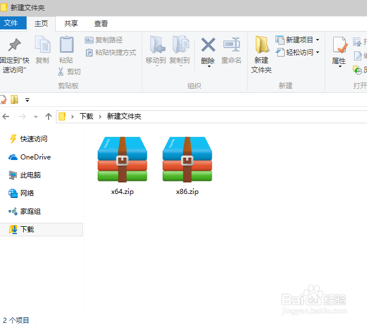Screen dimensions: 367x324
Task: Expand the Delete dropdown arrow
Action: click(x=209, y=67)
